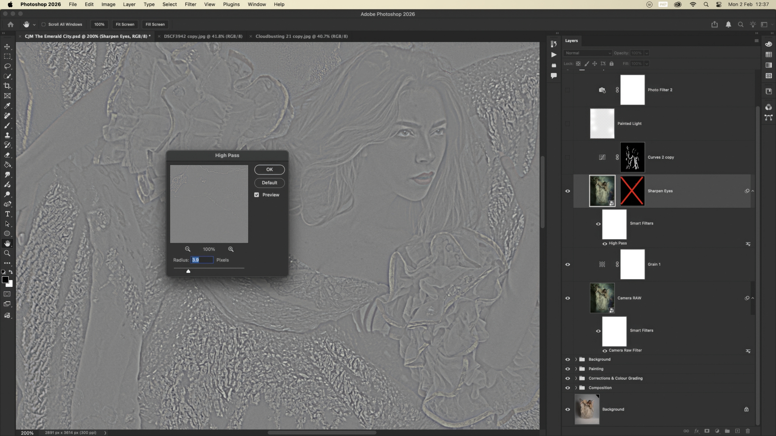The image size is (776, 436).
Task: Click the Radius slider handle
Action: tap(188, 271)
